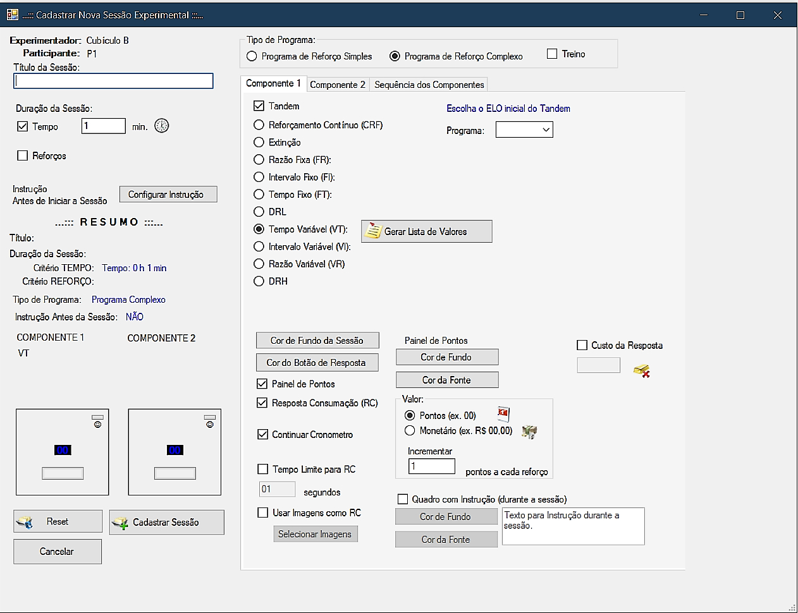Viewport: 798px width, 613px height.
Task: Click Selecionar Imagens button
Action: coord(315,534)
